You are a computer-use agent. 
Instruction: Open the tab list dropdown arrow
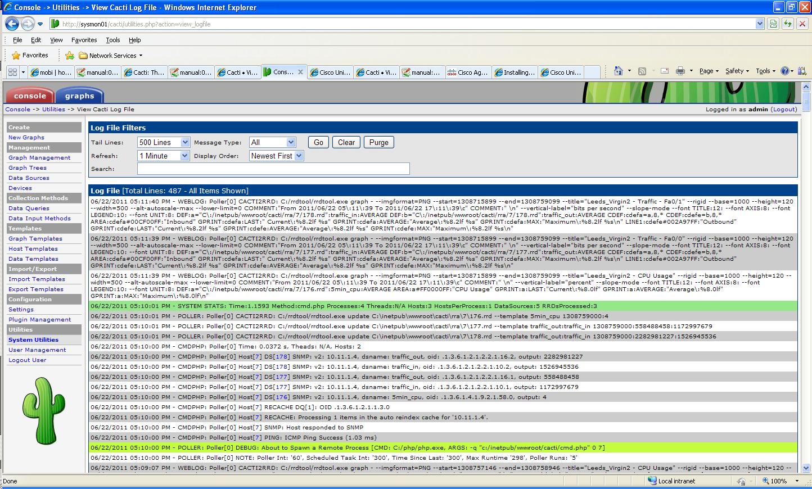click(x=23, y=72)
